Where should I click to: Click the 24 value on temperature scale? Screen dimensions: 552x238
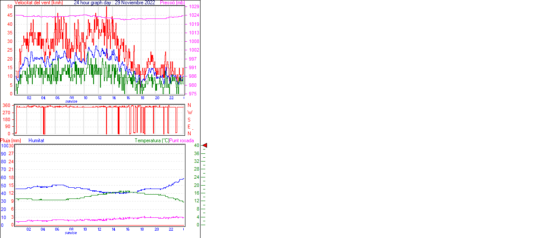(197, 177)
